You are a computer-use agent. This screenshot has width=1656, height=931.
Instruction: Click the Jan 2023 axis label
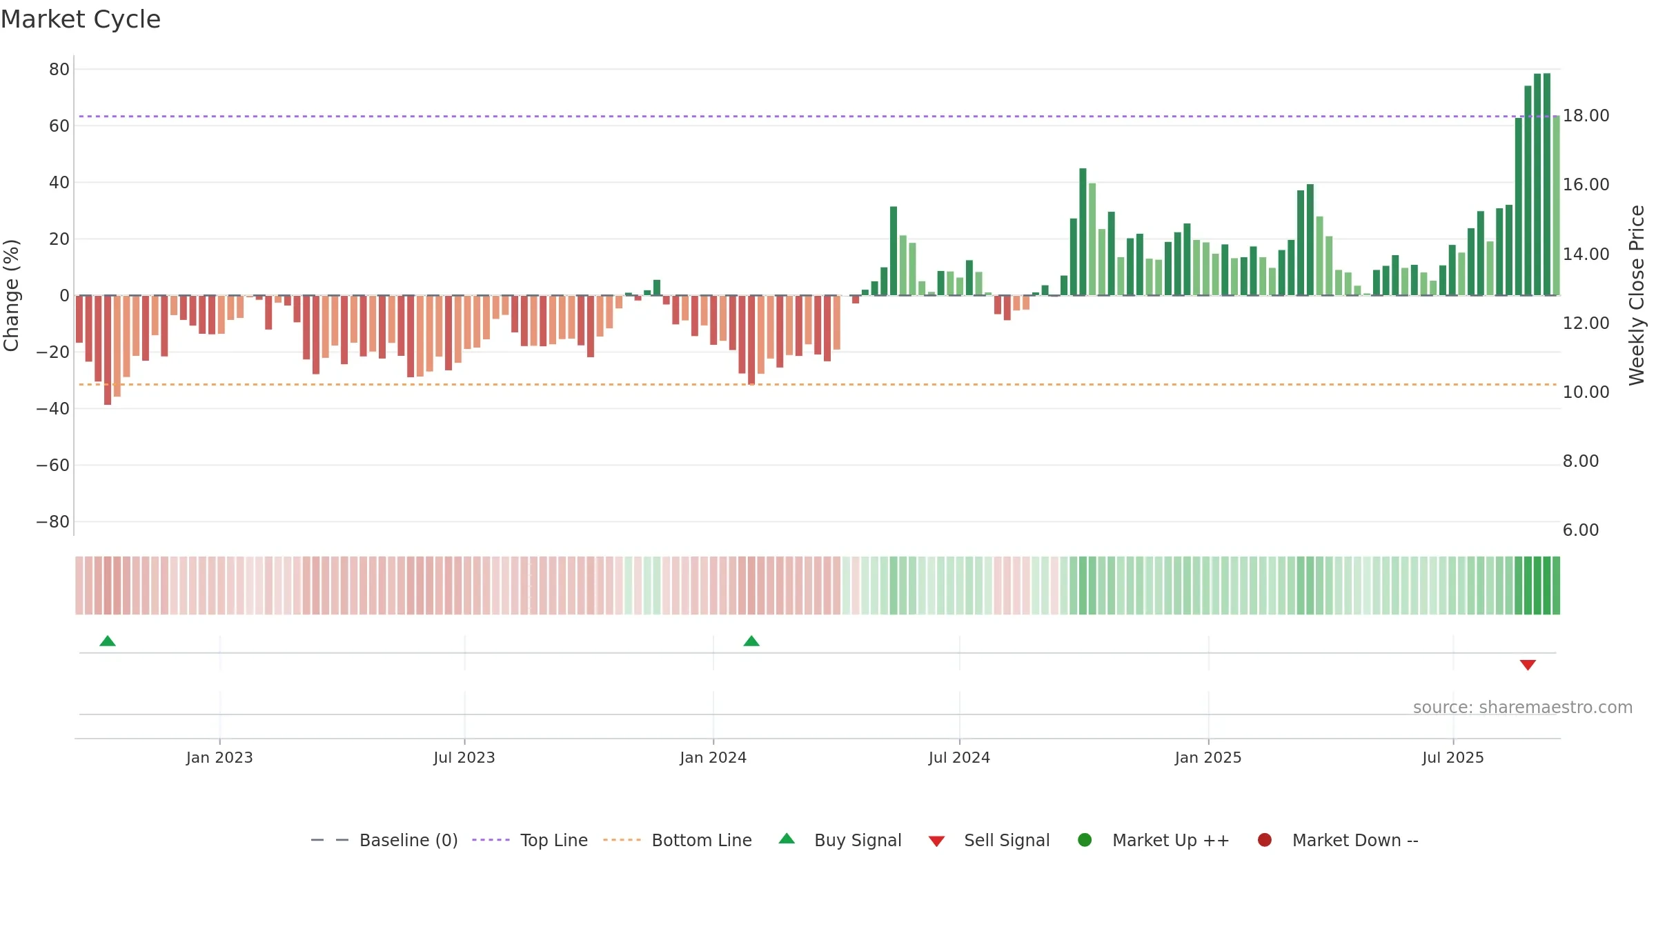point(219,758)
